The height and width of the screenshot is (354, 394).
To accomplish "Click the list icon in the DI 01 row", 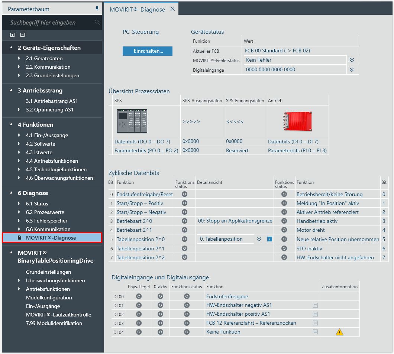I will [x=315, y=305].
